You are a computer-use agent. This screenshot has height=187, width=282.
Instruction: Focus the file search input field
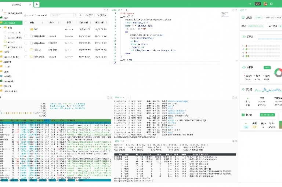tap(62, 15)
